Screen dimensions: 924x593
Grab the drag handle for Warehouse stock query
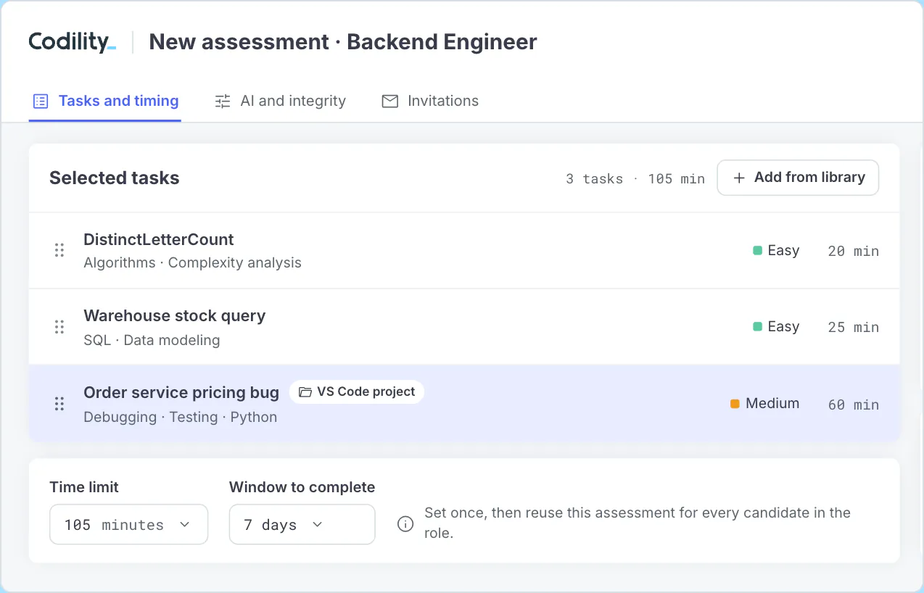pyautogui.click(x=59, y=327)
